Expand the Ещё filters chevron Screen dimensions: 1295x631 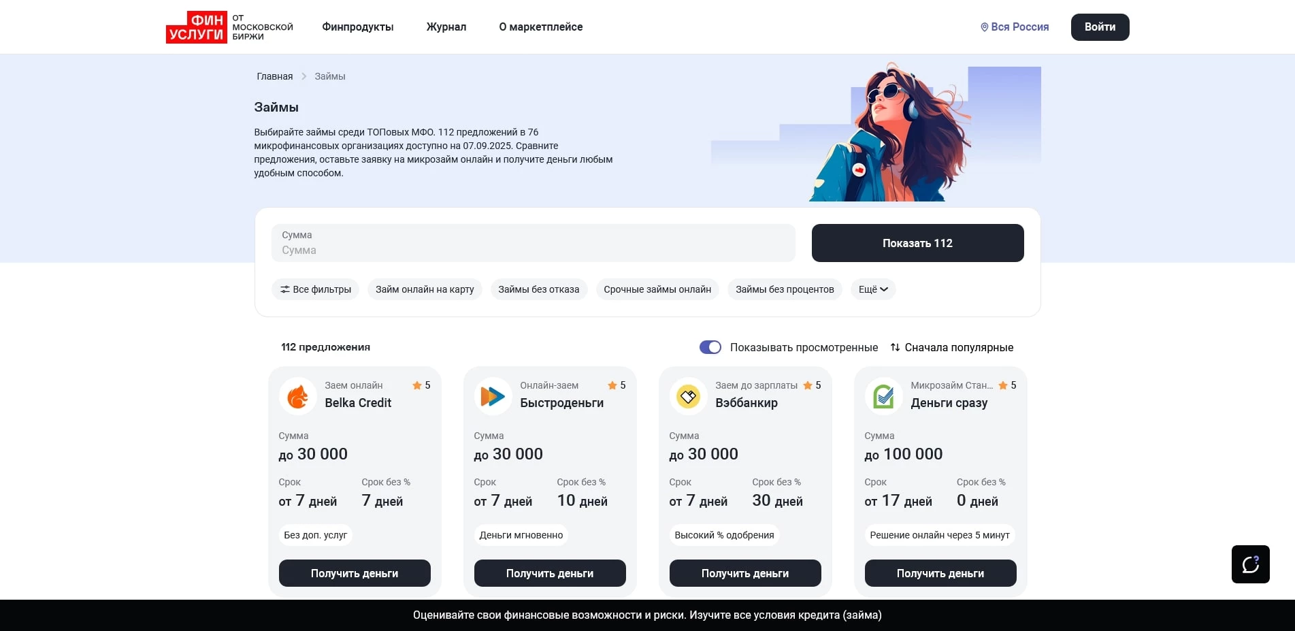coord(884,289)
